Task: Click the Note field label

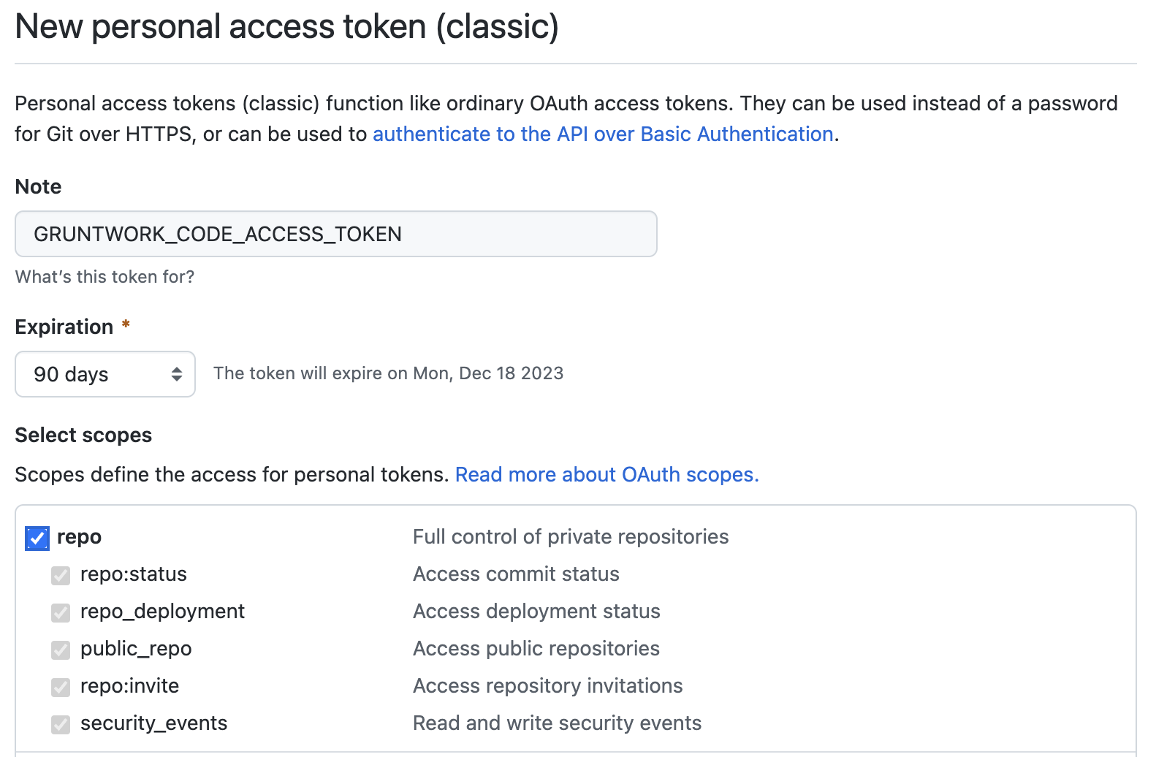Action: [x=38, y=187]
